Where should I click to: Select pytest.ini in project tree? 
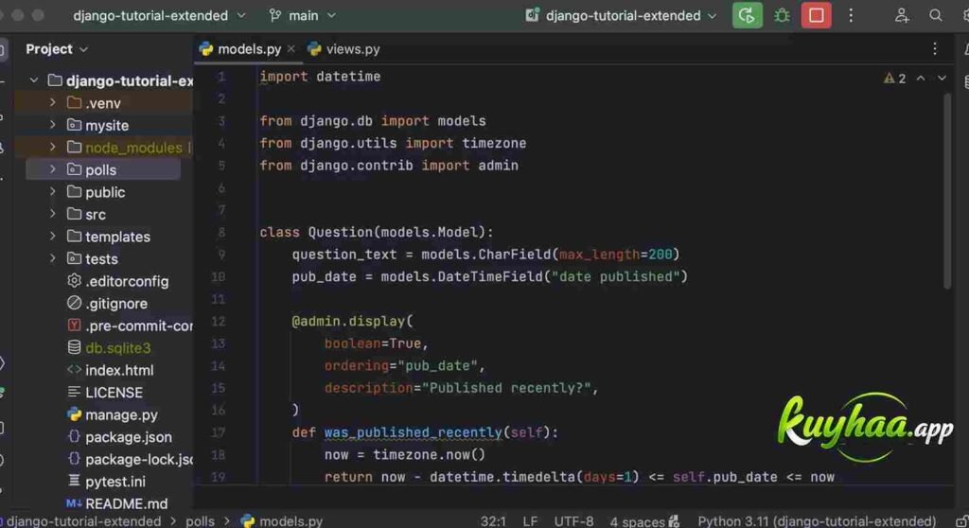click(106, 482)
